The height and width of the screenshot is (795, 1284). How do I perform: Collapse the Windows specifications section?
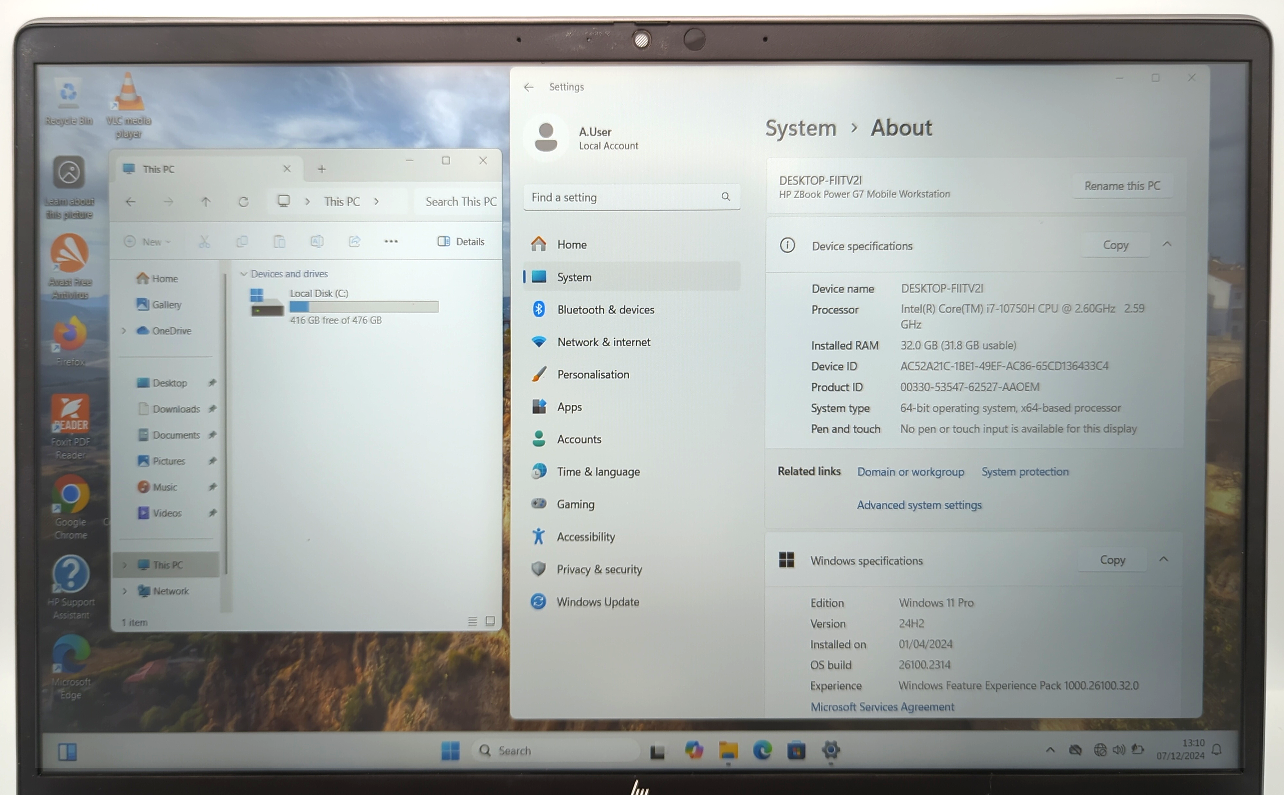pyautogui.click(x=1163, y=559)
